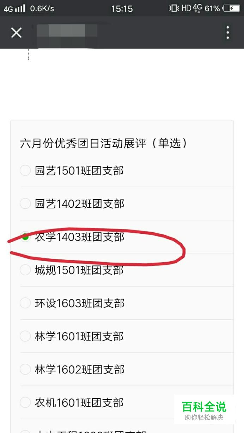244x433 pixels.
Task: Open the three-dot more options menu
Action: point(228,33)
